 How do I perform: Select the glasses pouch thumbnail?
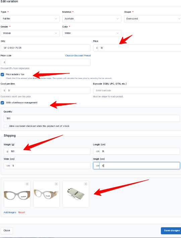coord(76,194)
